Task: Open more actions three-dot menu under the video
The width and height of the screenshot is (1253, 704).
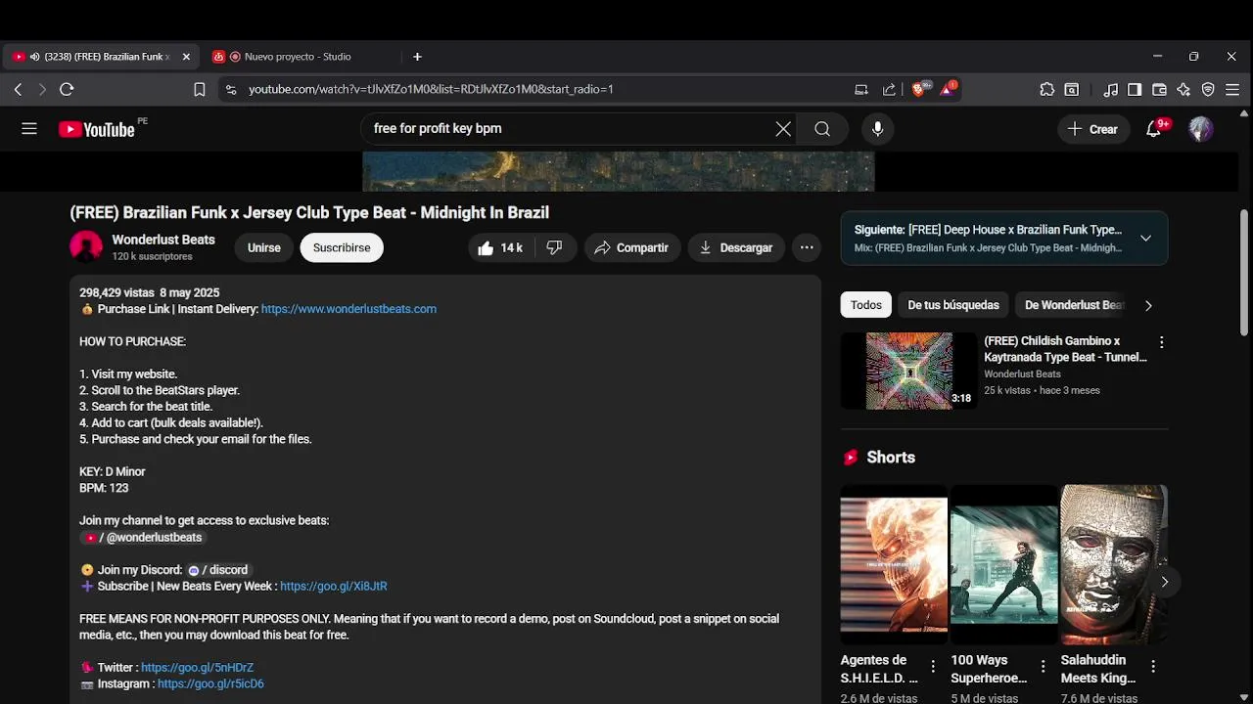Action: 807,247
